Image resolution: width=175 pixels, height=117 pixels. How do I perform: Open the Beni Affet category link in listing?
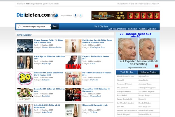[x=46, y=96]
